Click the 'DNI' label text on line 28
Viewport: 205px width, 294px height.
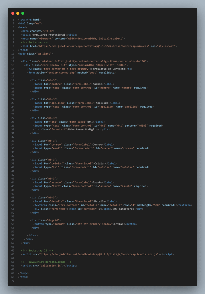point(90,122)
